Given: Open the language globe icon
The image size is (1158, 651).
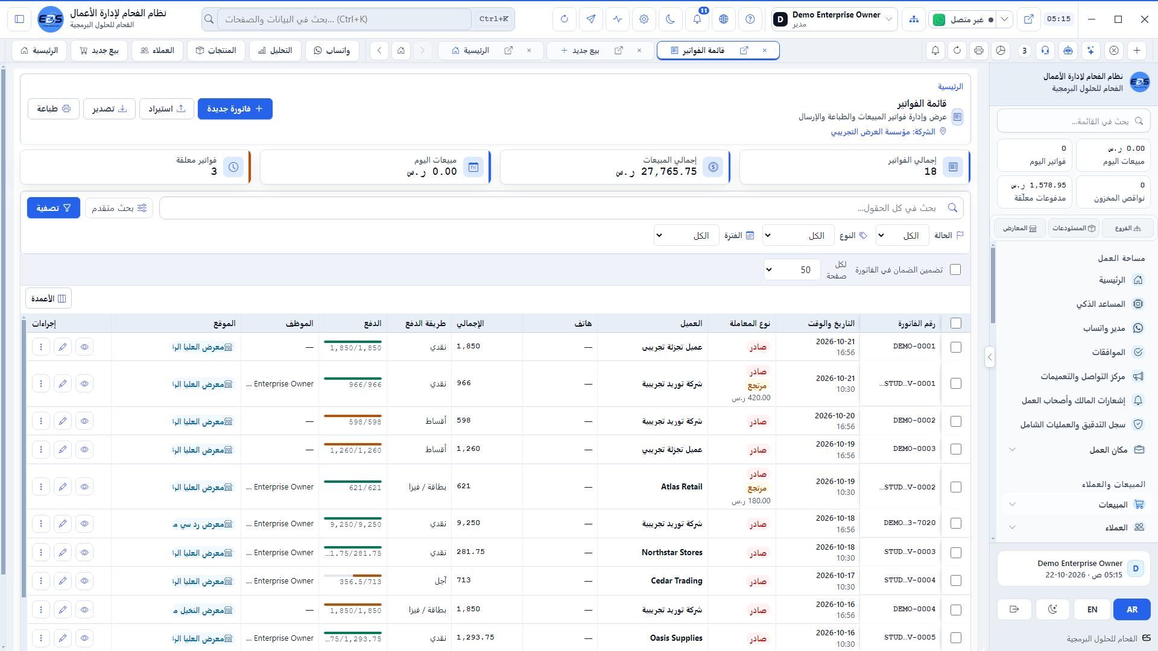Looking at the screenshot, I should point(724,19).
